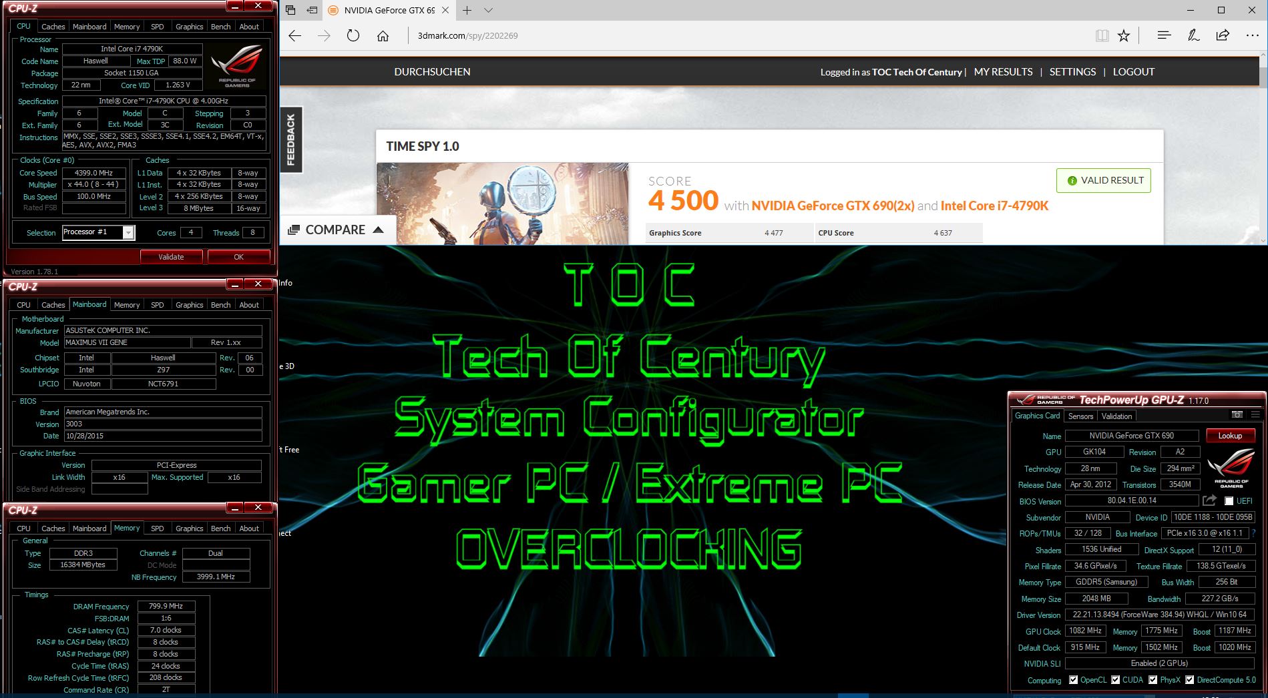Click the GPU-Z Lookup button

[1230, 436]
